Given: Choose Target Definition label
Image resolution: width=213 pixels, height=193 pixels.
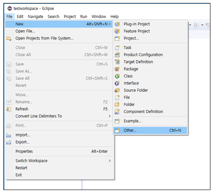Looking at the screenshot, I should 138,62.
